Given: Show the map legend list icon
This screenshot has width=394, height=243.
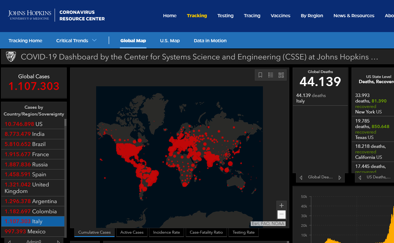Looking at the screenshot, I should pyautogui.click(x=271, y=75).
